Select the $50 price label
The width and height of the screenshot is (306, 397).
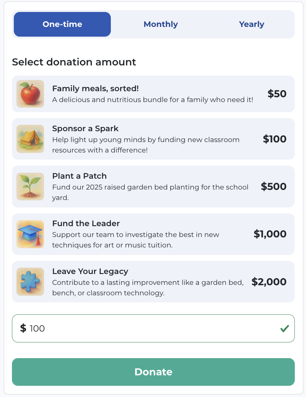(x=277, y=94)
